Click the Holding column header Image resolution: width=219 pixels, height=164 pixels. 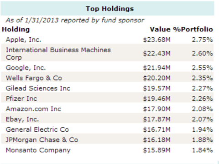(x=16, y=30)
